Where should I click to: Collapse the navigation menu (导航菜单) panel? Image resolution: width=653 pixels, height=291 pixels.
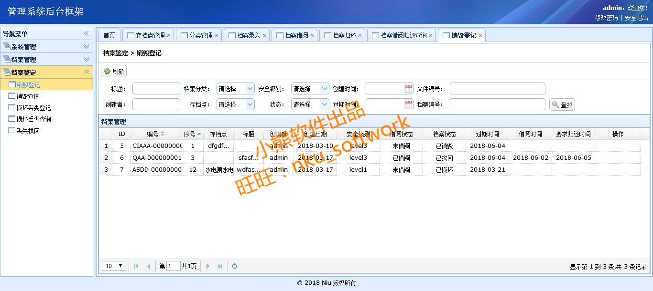pyautogui.click(x=87, y=34)
